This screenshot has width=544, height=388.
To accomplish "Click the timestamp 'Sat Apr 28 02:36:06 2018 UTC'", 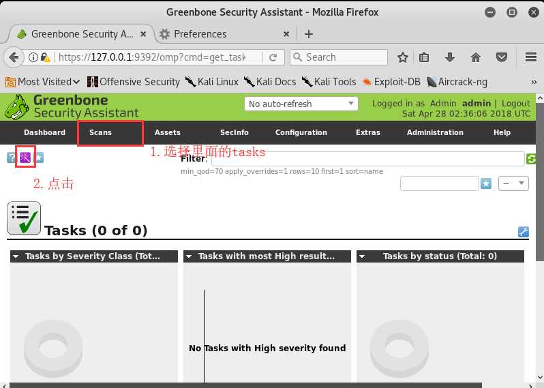I will coord(466,114).
